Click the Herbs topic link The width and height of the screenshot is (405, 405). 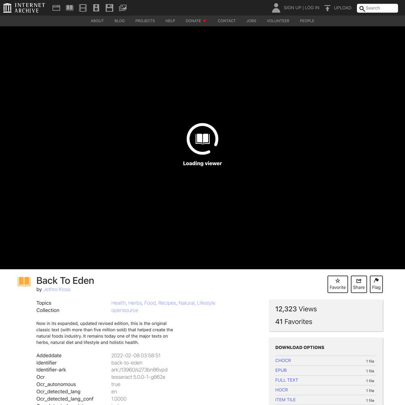pyautogui.click(x=135, y=303)
